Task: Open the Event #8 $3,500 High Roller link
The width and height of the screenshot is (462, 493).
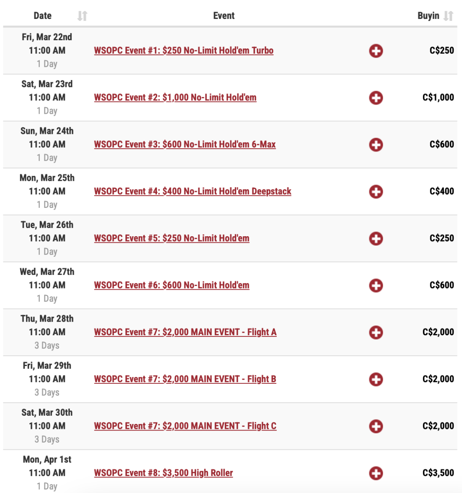Action: (163, 473)
